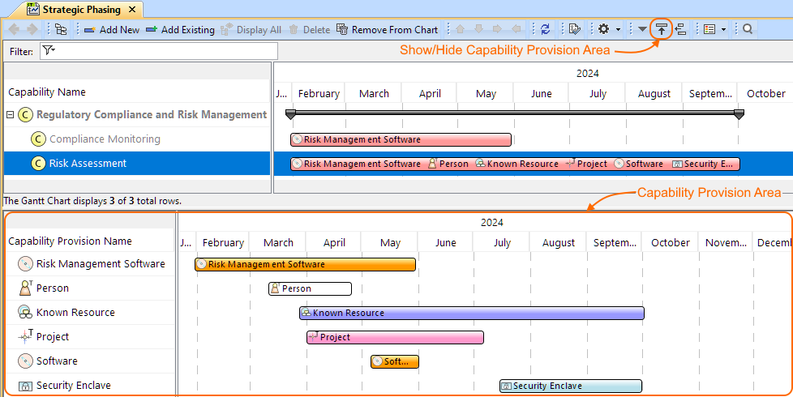This screenshot has height=397, width=793.
Task: Click the summary bar start marker
Action: 290,114
